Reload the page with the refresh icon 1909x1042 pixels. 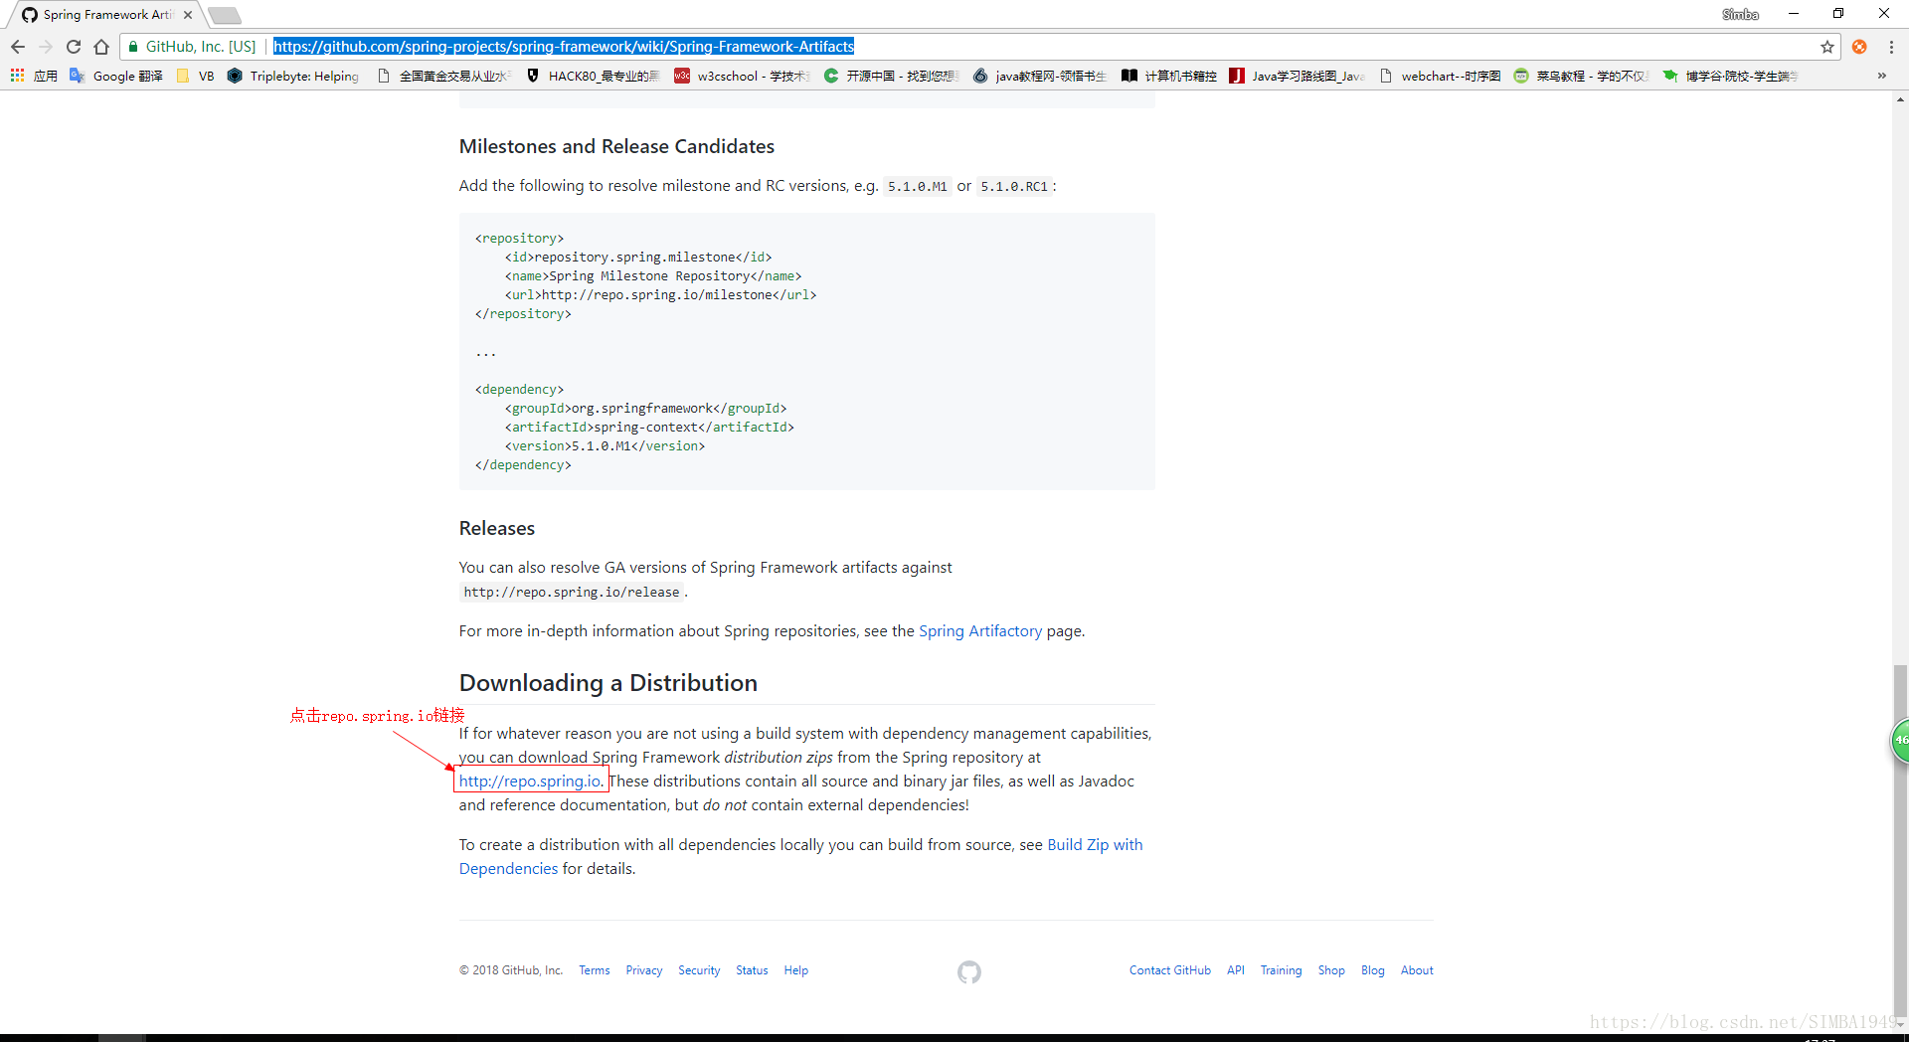74,47
